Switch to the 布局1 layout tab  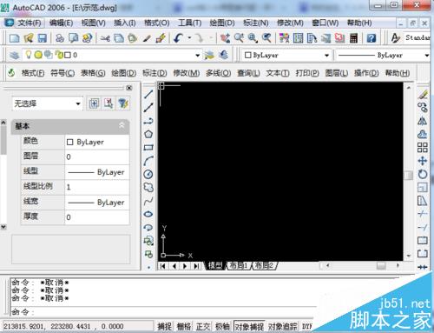239,265
